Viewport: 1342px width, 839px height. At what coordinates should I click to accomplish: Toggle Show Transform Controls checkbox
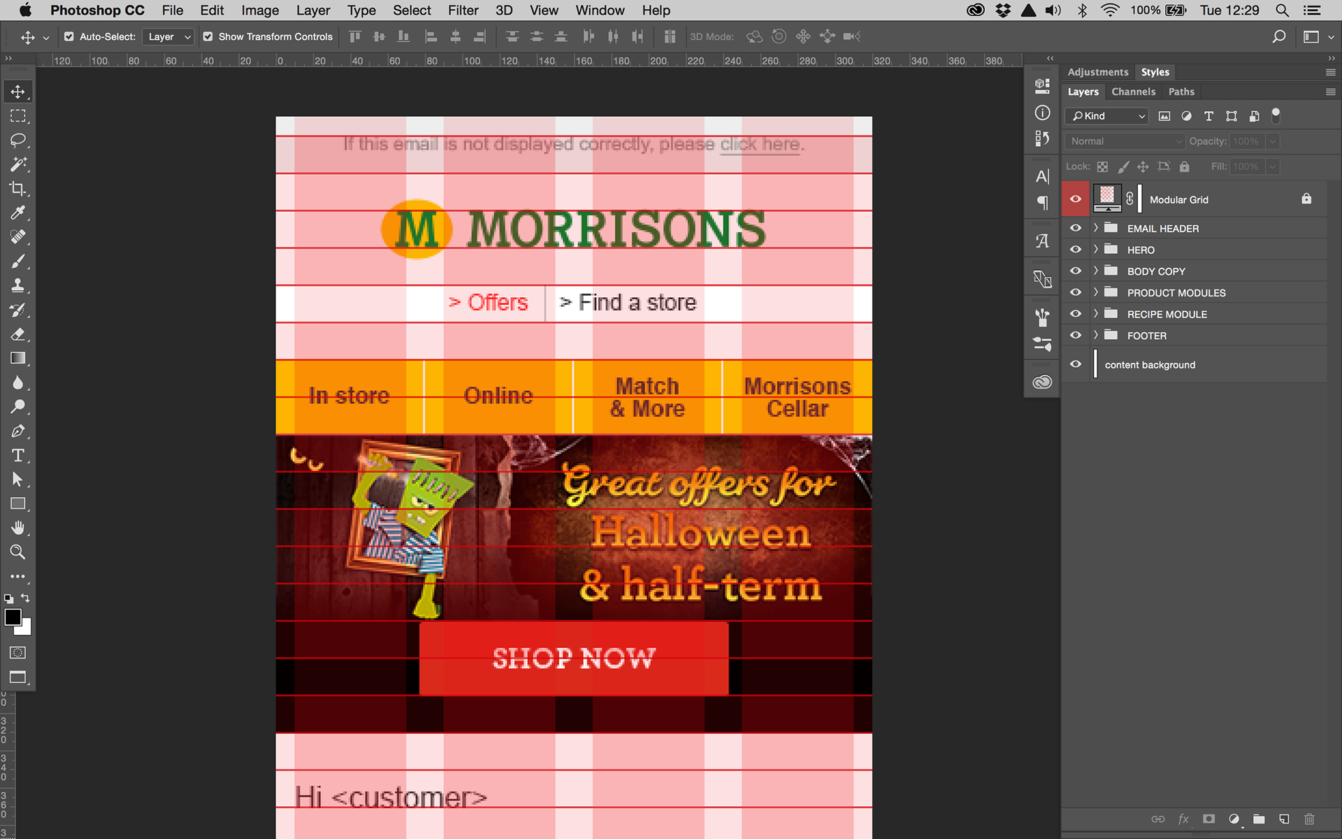[208, 36]
